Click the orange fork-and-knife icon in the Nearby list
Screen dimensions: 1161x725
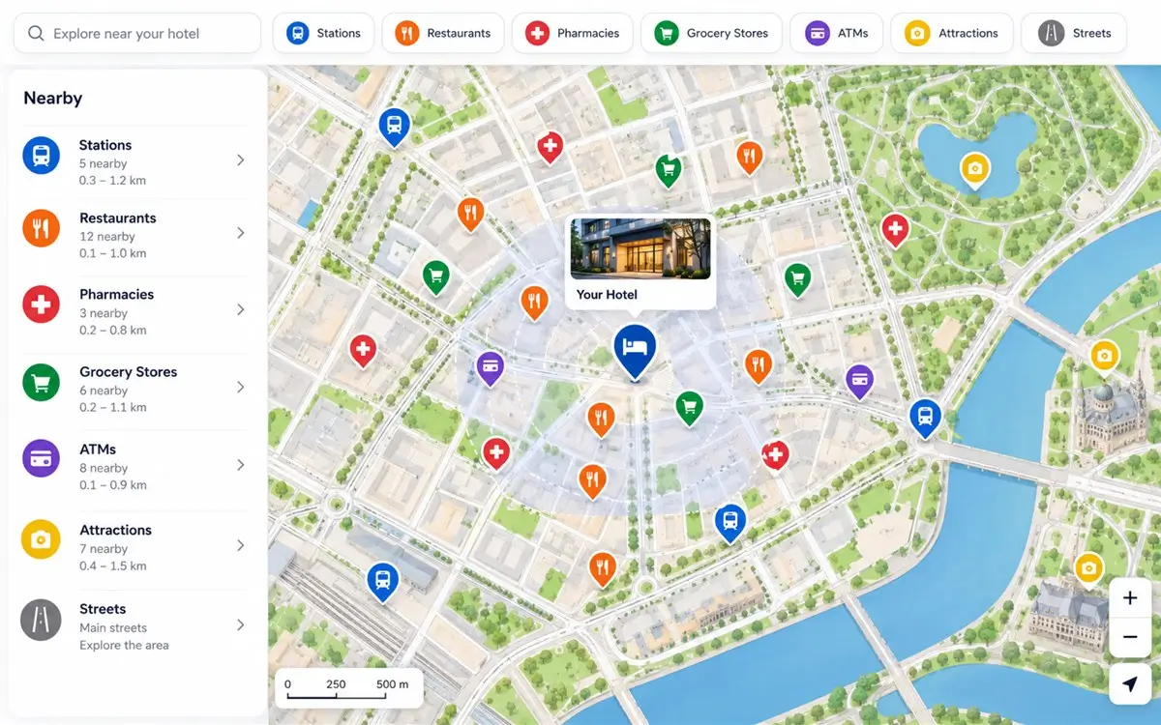pyautogui.click(x=41, y=228)
